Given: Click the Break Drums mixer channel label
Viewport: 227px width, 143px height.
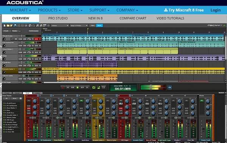Looking at the screenshot, I should pyautogui.click(x=33, y=140).
